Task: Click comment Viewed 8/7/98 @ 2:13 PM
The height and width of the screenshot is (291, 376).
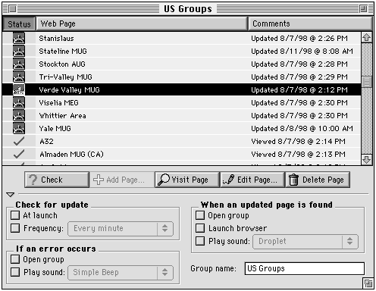Action: [x=298, y=155]
